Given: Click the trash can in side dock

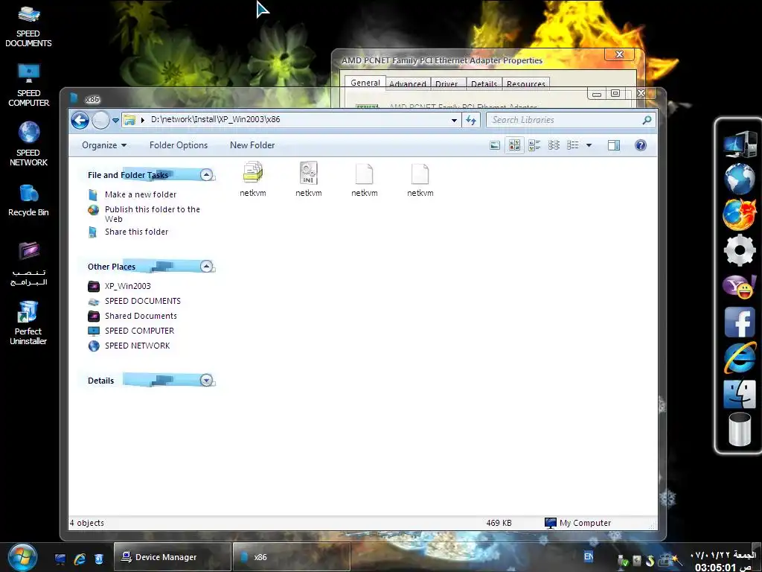Looking at the screenshot, I should [739, 428].
